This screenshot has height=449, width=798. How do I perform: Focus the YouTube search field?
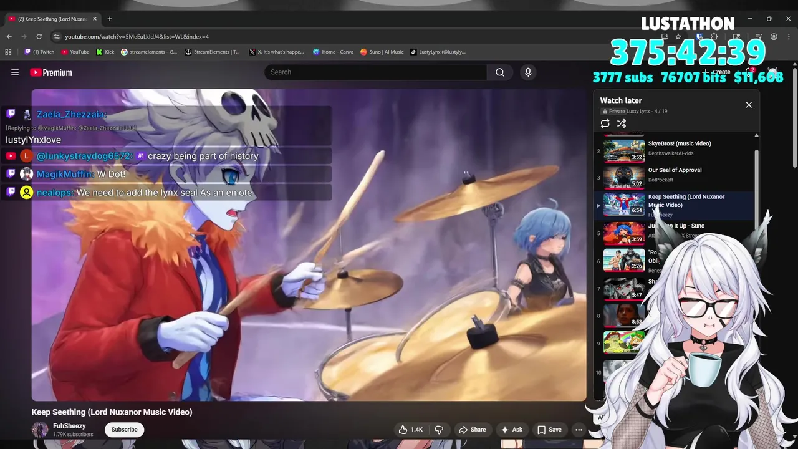coord(376,72)
